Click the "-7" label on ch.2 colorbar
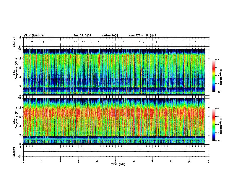Screen dimensions: 234x181 (218, 117)
